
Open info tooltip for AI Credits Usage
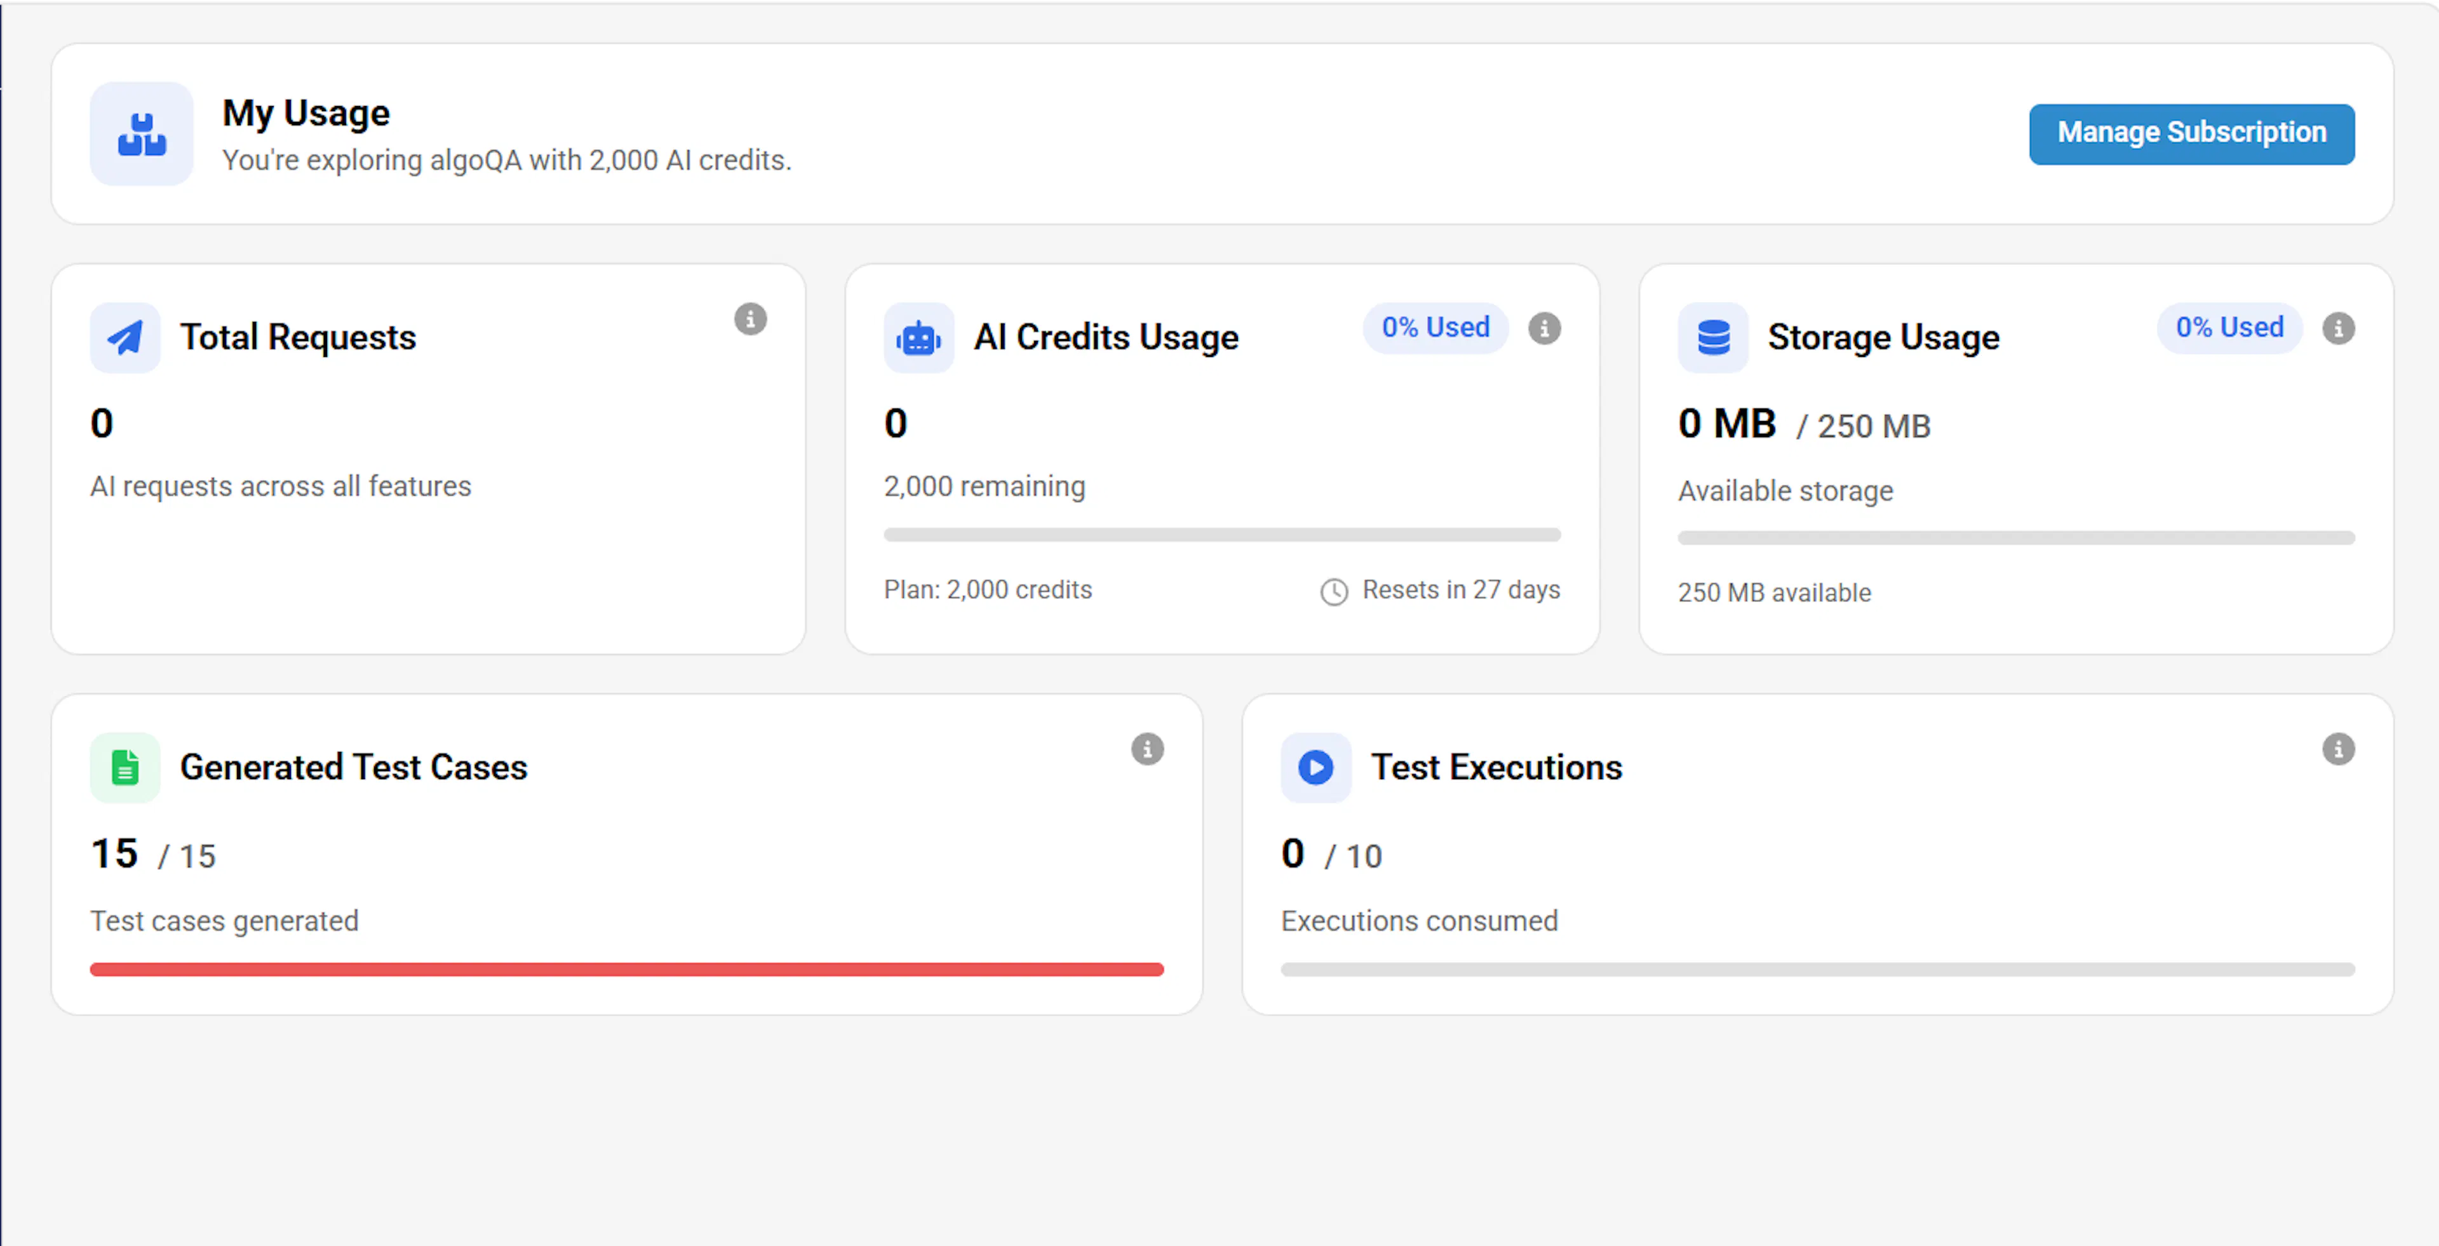(1544, 328)
